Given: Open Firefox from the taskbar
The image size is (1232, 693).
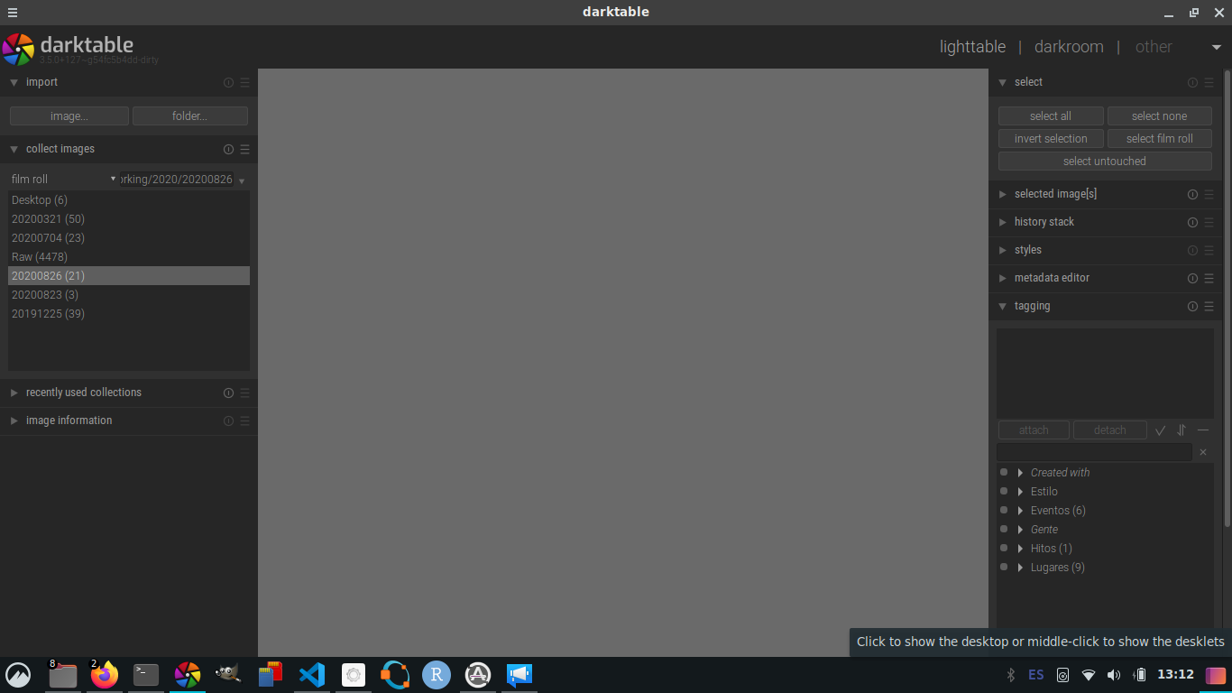Looking at the screenshot, I should [x=105, y=674].
